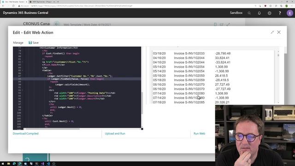Click the code editor horizontal scrollbar
Image resolution: width=295 pixels, height=166 pixels.
coord(53,129)
